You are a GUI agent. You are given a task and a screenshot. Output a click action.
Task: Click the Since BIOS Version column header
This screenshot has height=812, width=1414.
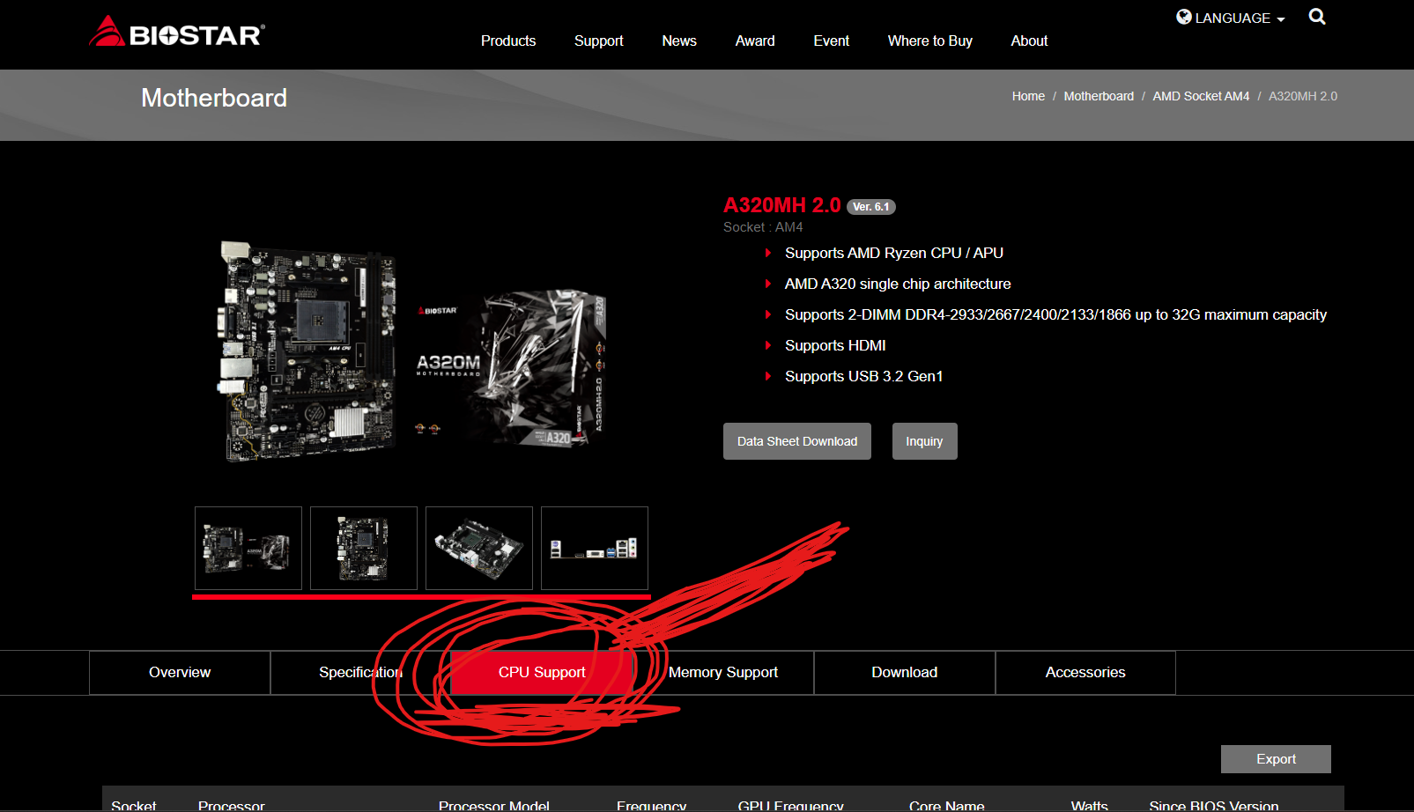pos(1214,805)
